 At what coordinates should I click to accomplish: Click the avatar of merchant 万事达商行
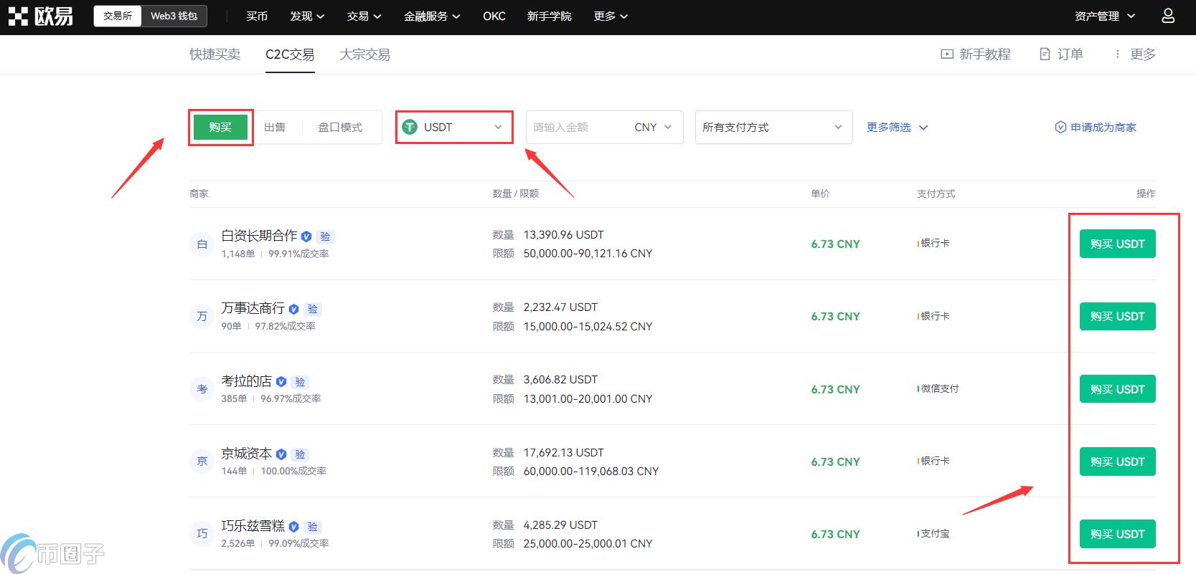[x=202, y=316]
